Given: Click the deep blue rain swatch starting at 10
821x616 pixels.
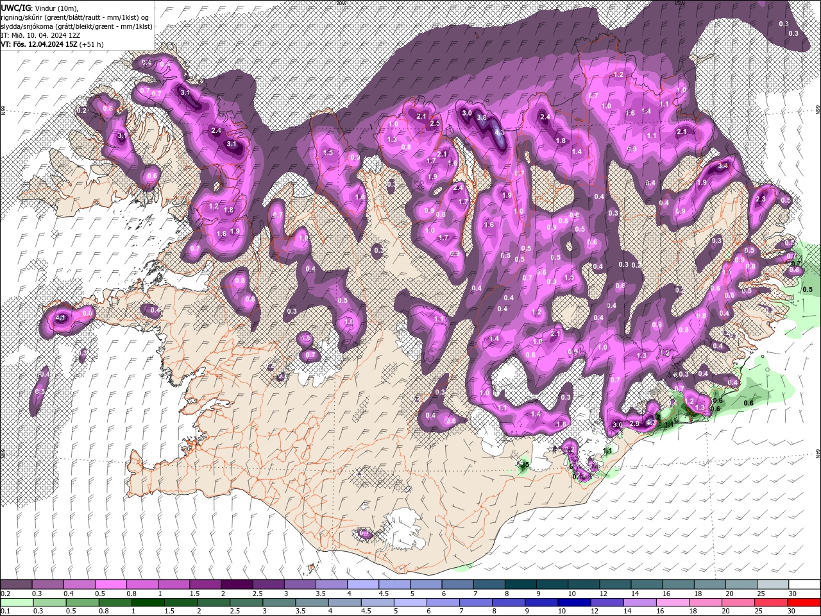Looking at the screenshot, I should coord(574,603).
